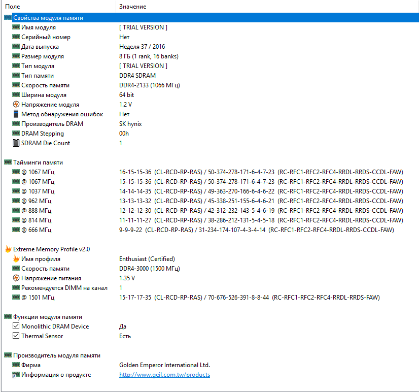419x392 pixels.
Task: Click the memory icon beside Серийный номер
Action: (x=16, y=37)
